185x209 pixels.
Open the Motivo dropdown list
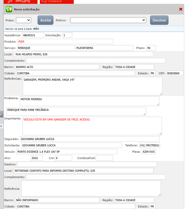point(108,20)
